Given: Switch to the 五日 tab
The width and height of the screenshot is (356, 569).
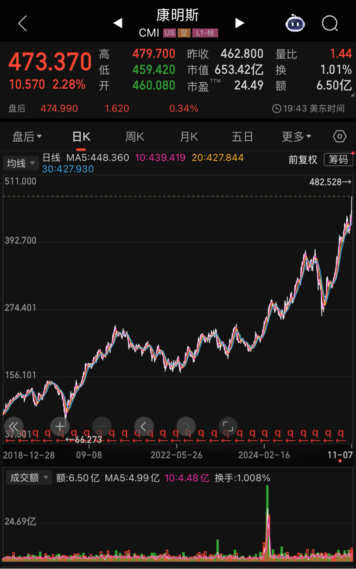Looking at the screenshot, I should (x=242, y=137).
